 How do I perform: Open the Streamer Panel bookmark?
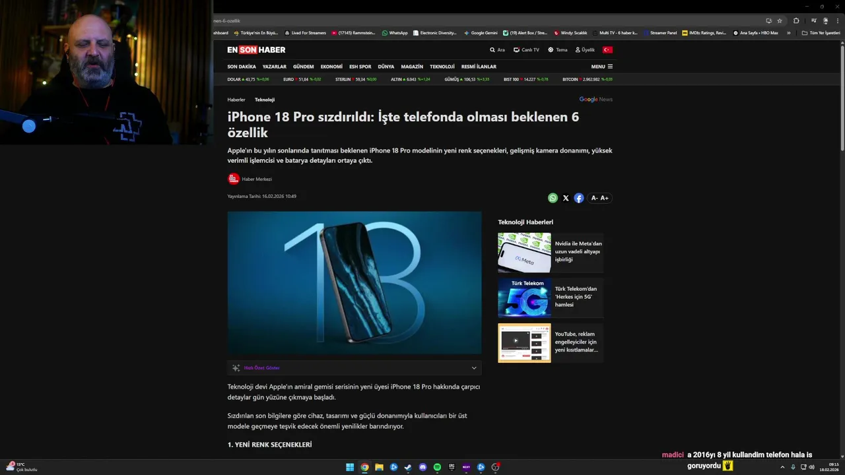point(660,33)
